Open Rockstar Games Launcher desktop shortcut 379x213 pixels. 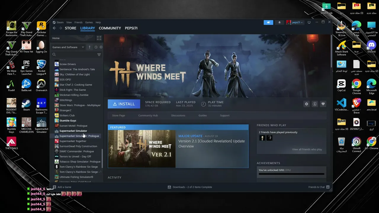pos(41,29)
